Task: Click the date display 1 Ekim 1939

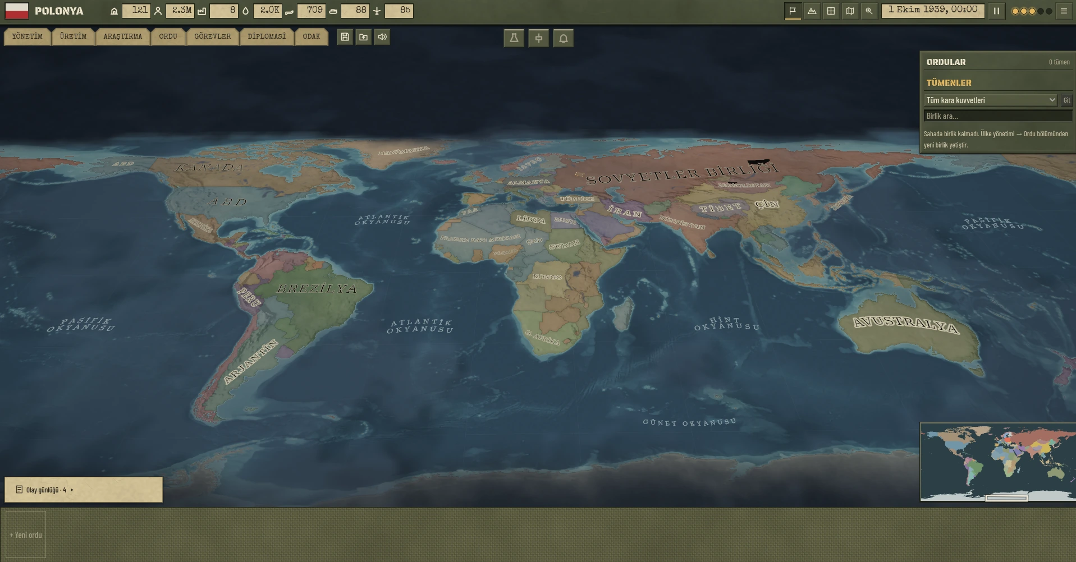Action: point(933,11)
